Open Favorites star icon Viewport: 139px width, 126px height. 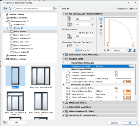coord(10,8)
